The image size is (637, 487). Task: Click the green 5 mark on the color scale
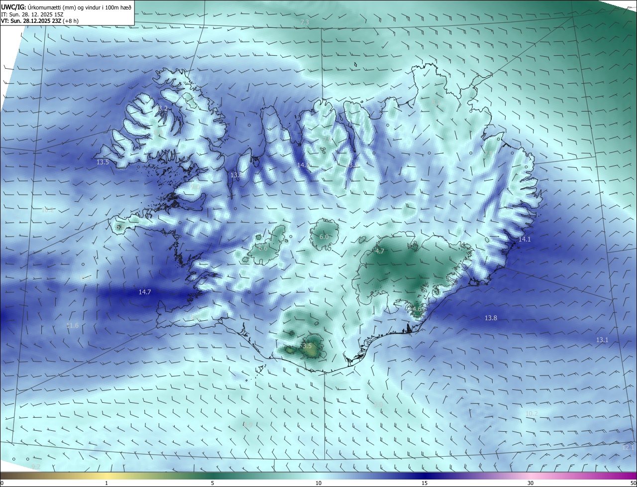212,484
